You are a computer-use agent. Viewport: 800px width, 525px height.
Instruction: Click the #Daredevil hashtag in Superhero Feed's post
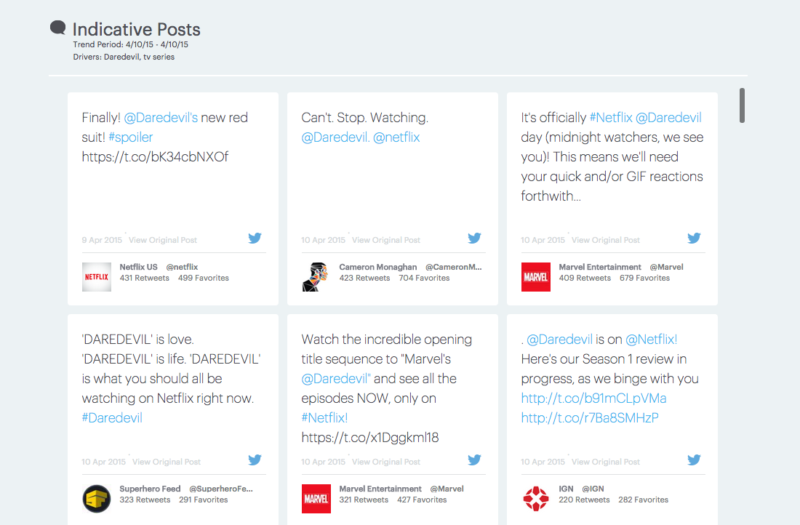[112, 418]
